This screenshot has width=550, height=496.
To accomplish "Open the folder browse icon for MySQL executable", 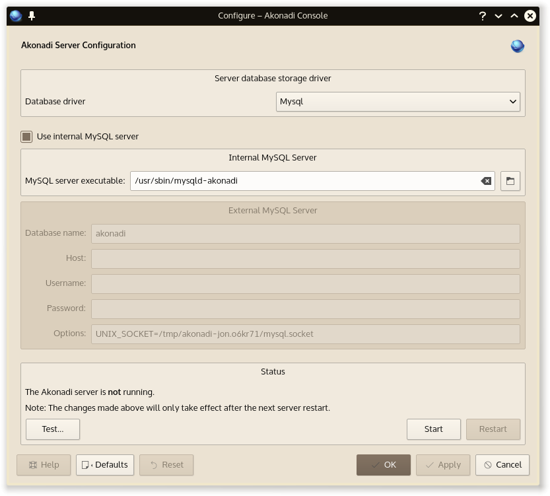I will pos(510,181).
